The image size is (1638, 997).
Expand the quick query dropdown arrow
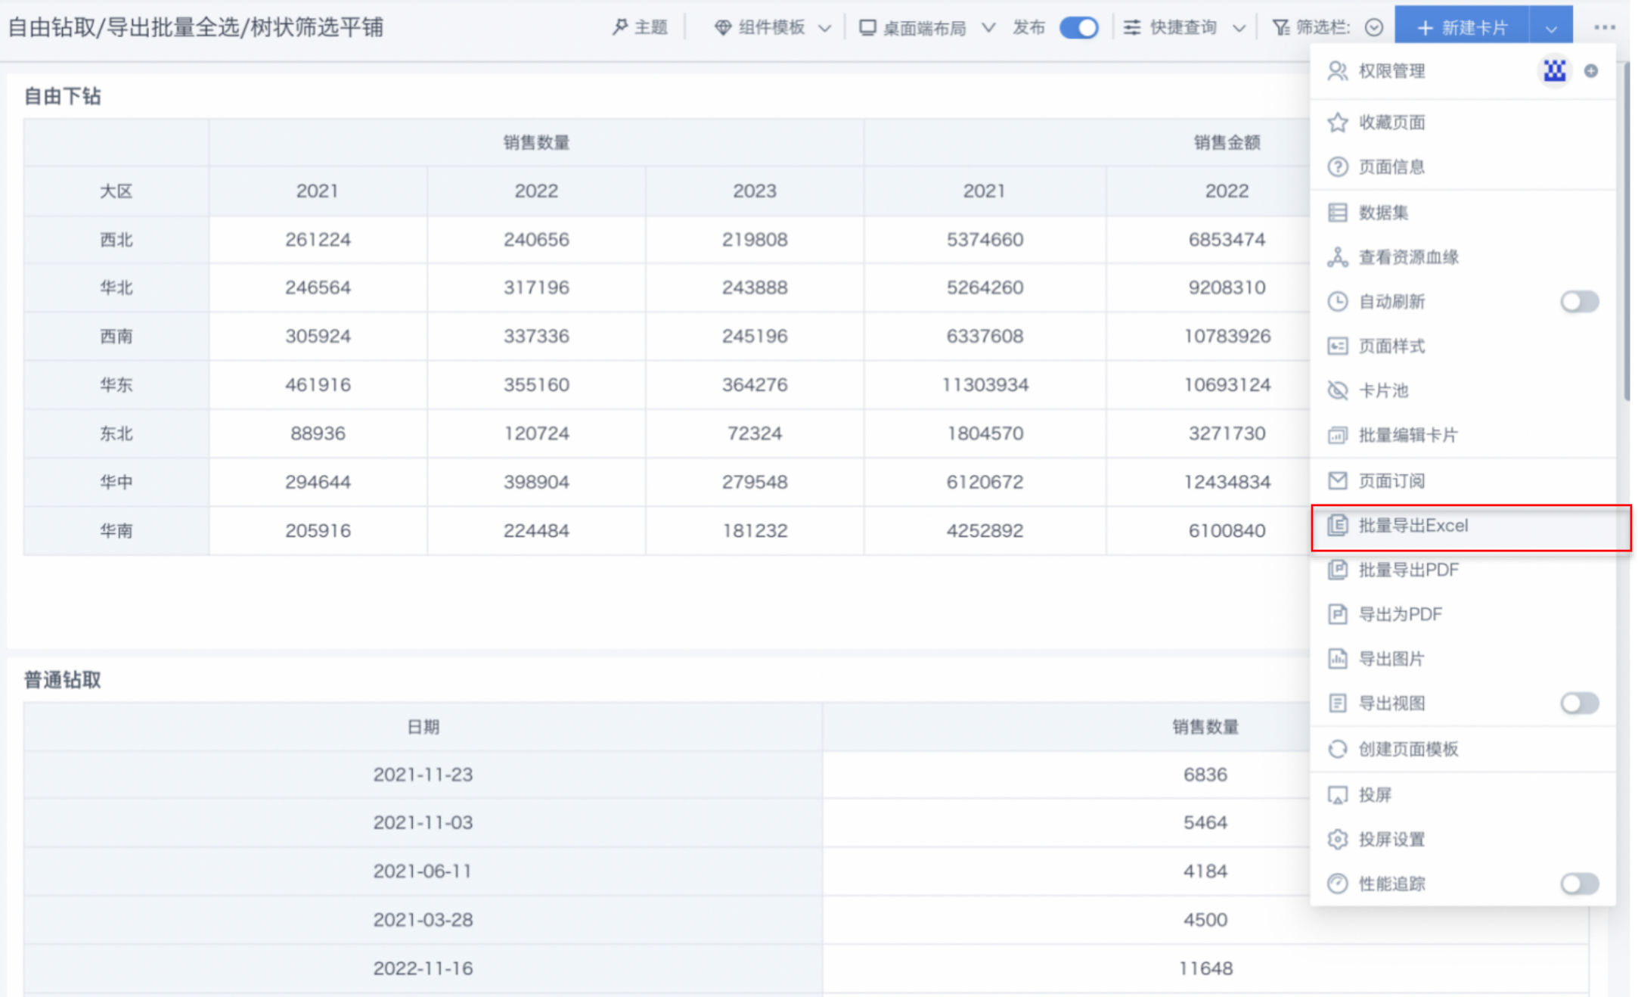(1239, 29)
